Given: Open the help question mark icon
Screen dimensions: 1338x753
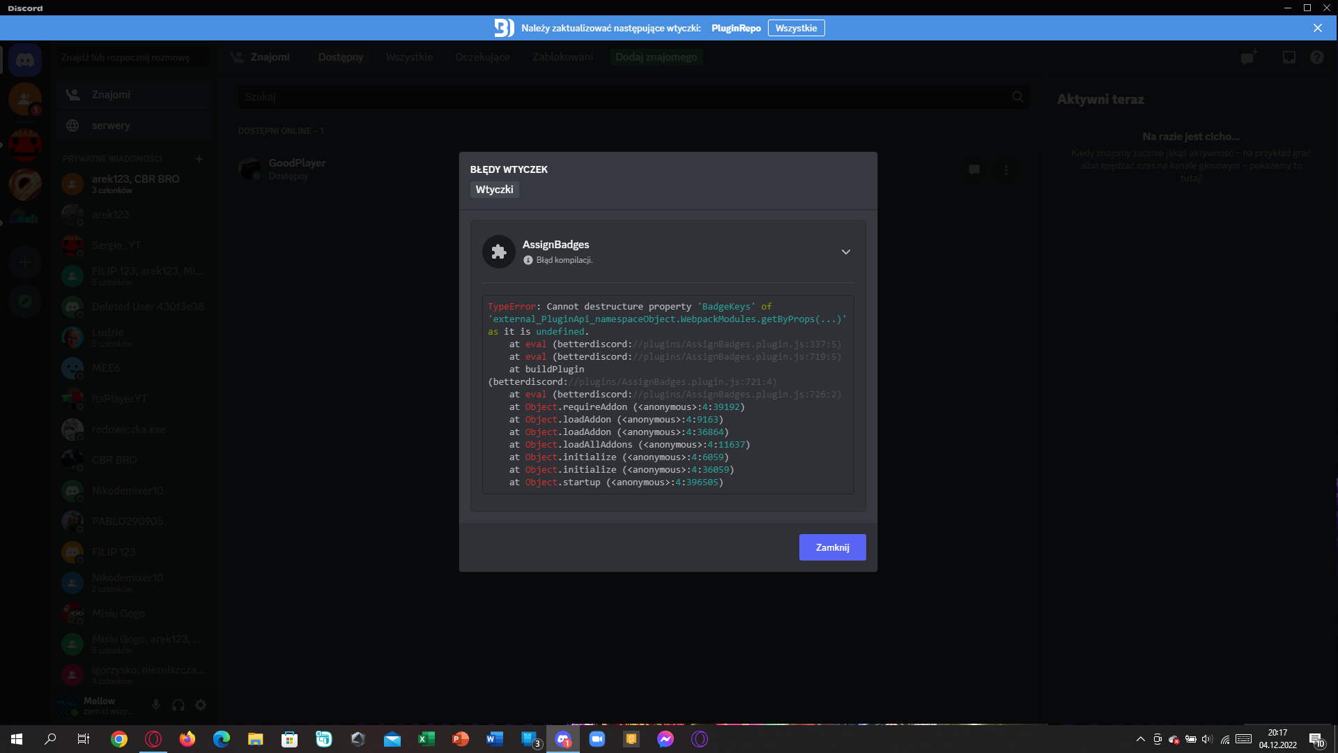Looking at the screenshot, I should 1317,57.
